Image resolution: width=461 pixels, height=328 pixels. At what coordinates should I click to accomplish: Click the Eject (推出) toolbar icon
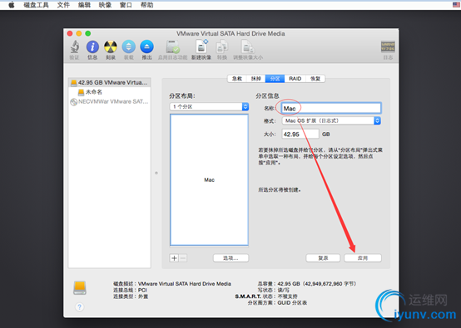(146, 47)
